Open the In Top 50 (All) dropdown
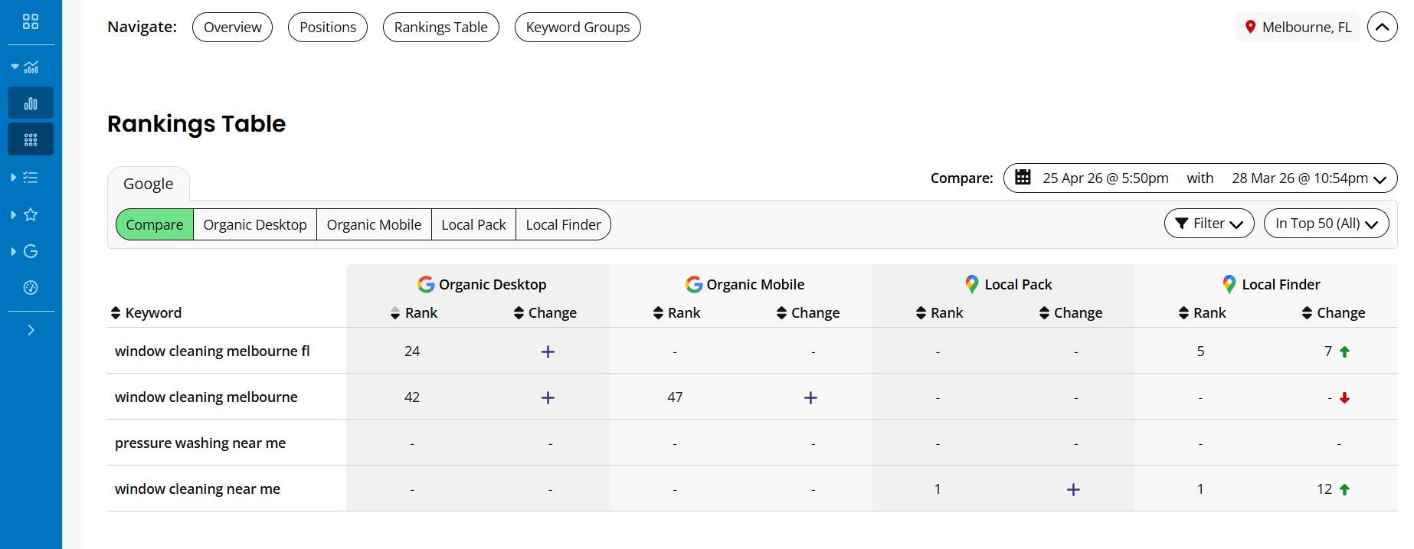The width and height of the screenshot is (1414, 549). tap(1326, 224)
